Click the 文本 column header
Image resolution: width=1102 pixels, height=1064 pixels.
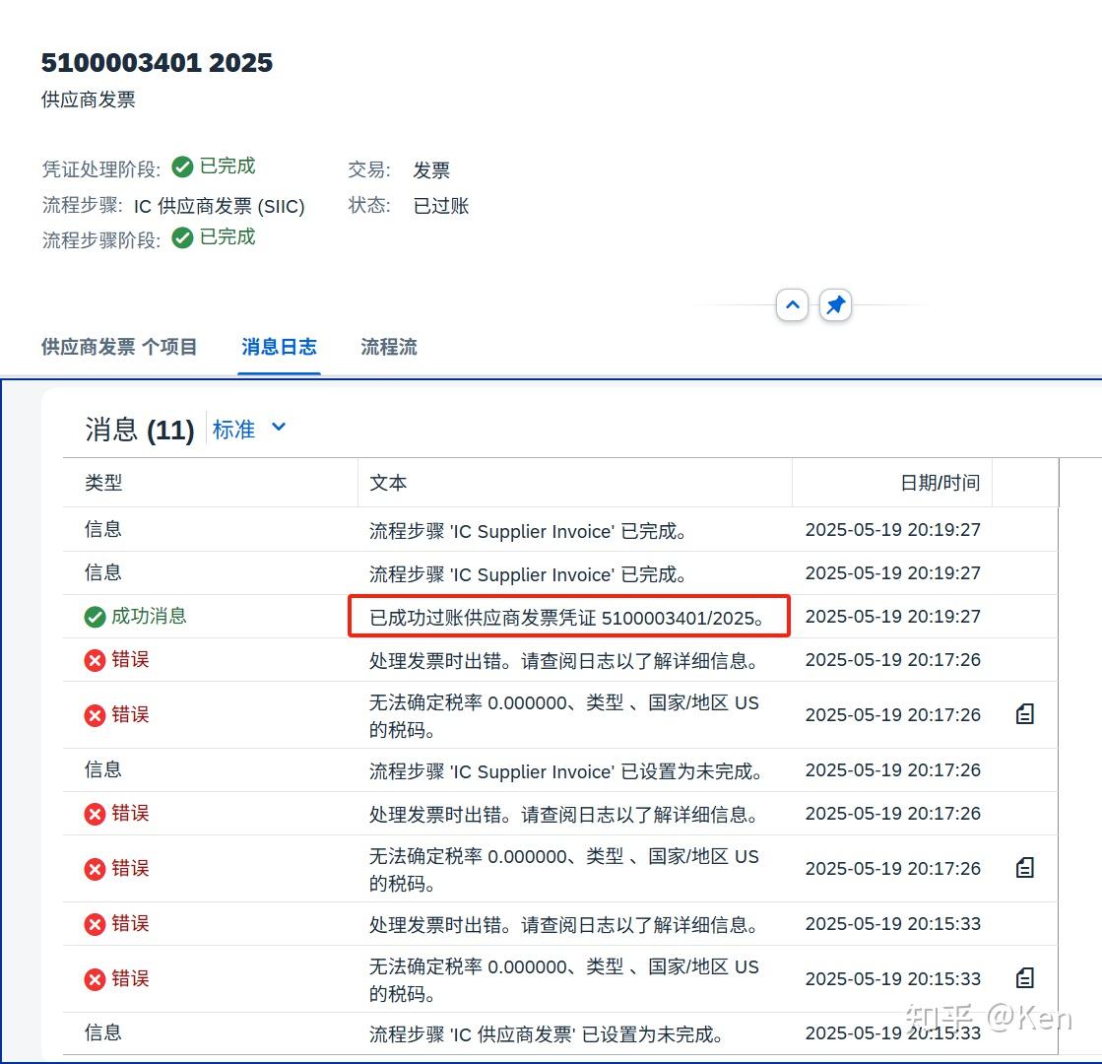[x=388, y=483]
